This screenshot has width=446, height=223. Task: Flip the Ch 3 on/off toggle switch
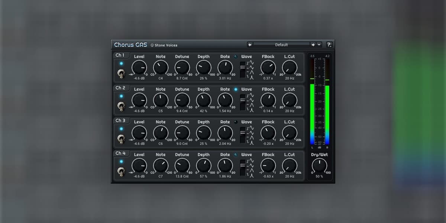(121, 140)
